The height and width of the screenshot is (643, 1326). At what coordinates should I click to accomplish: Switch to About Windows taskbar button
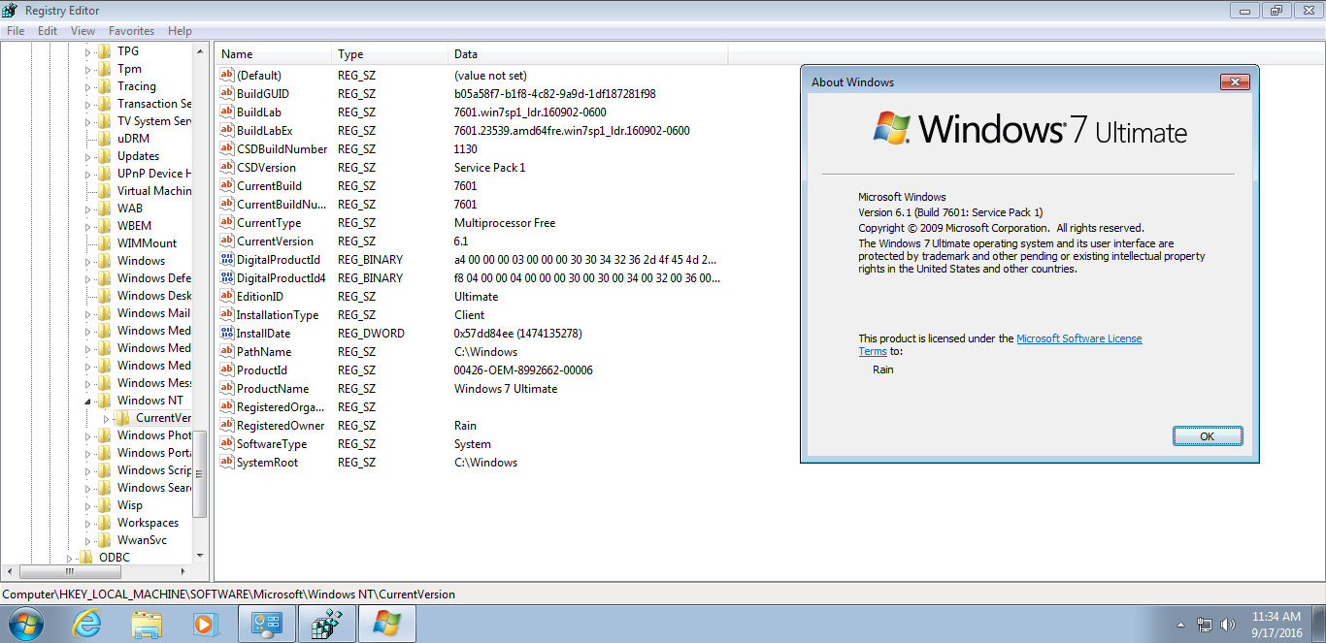pyautogui.click(x=386, y=624)
